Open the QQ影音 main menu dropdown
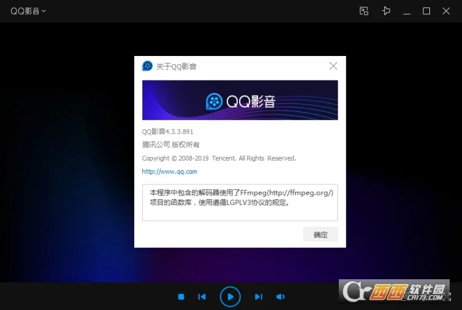The width and height of the screenshot is (462, 310). 28,11
